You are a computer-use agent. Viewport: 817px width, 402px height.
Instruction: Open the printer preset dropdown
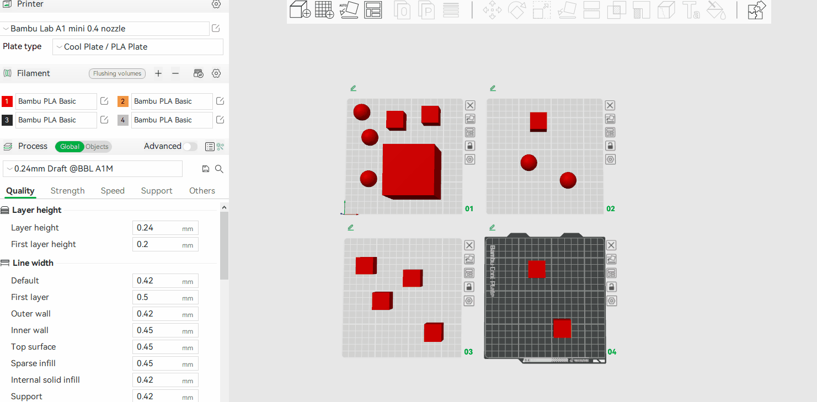(105, 29)
